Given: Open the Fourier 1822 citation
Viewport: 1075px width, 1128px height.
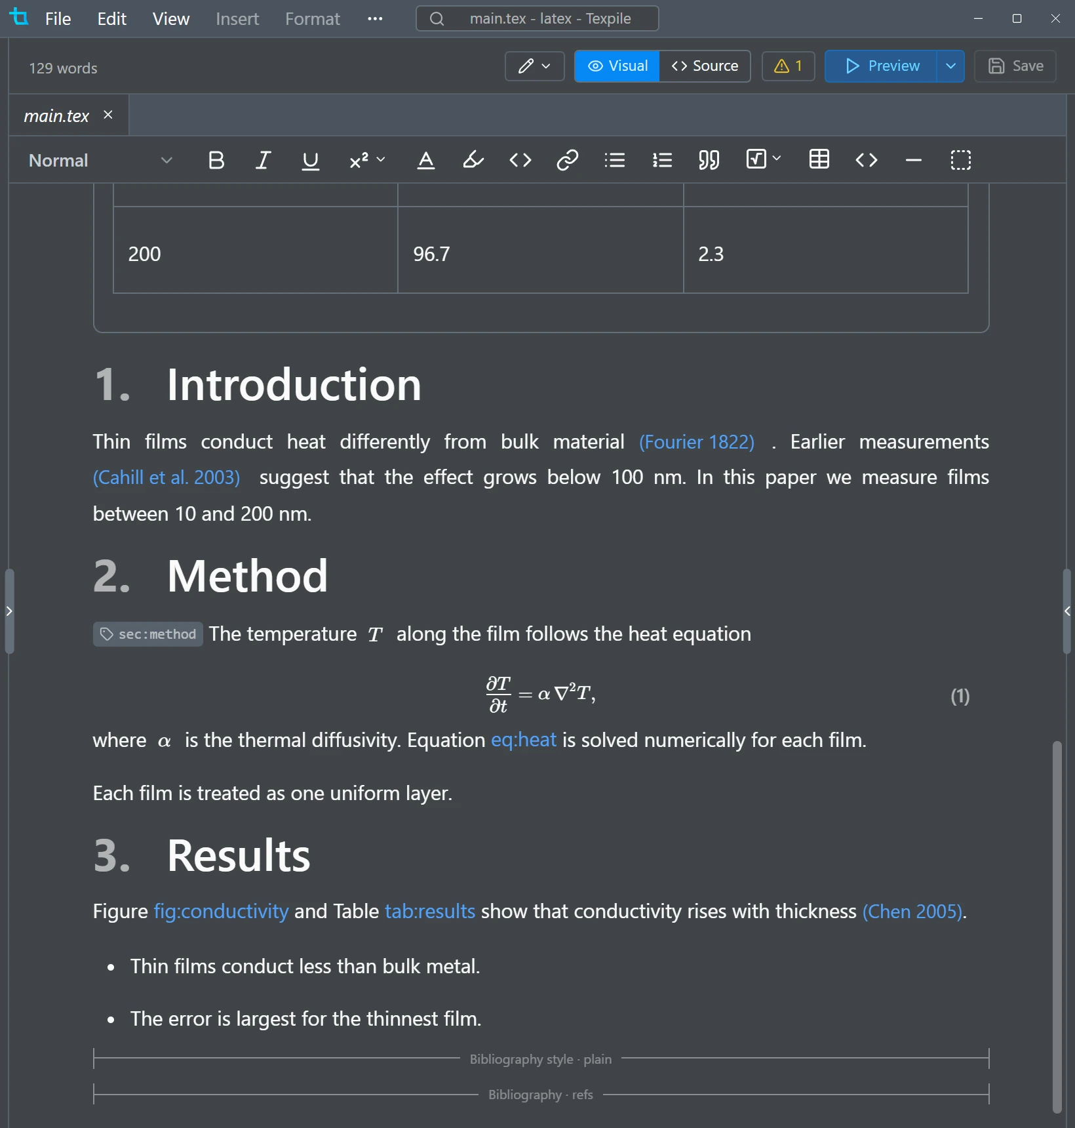Looking at the screenshot, I should click(x=697, y=442).
